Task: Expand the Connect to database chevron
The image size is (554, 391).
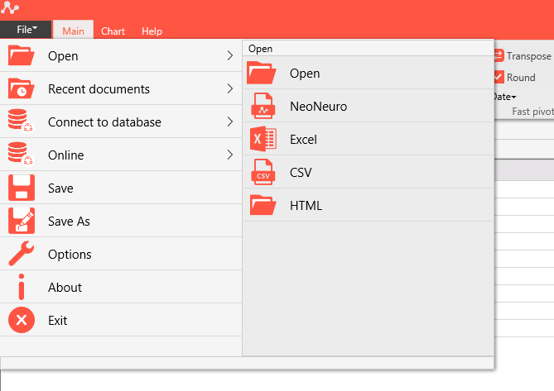Action: [x=230, y=122]
